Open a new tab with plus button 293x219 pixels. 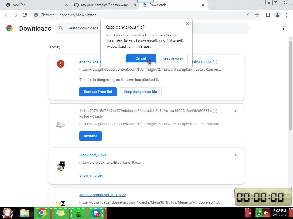pyautogui.click(x=214, y=5)
